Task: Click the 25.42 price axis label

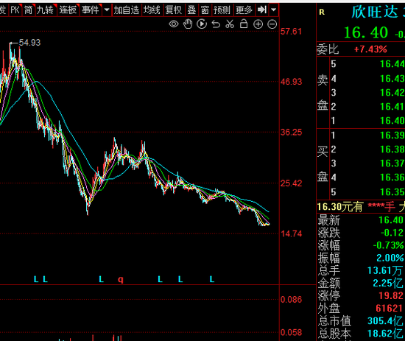Action: pyautogui.click(x=291, y=183)
